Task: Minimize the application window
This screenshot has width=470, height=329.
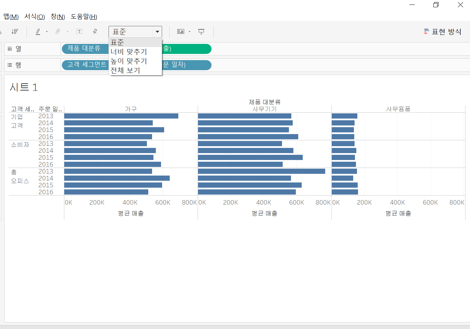Action: (x=412, y=5)
